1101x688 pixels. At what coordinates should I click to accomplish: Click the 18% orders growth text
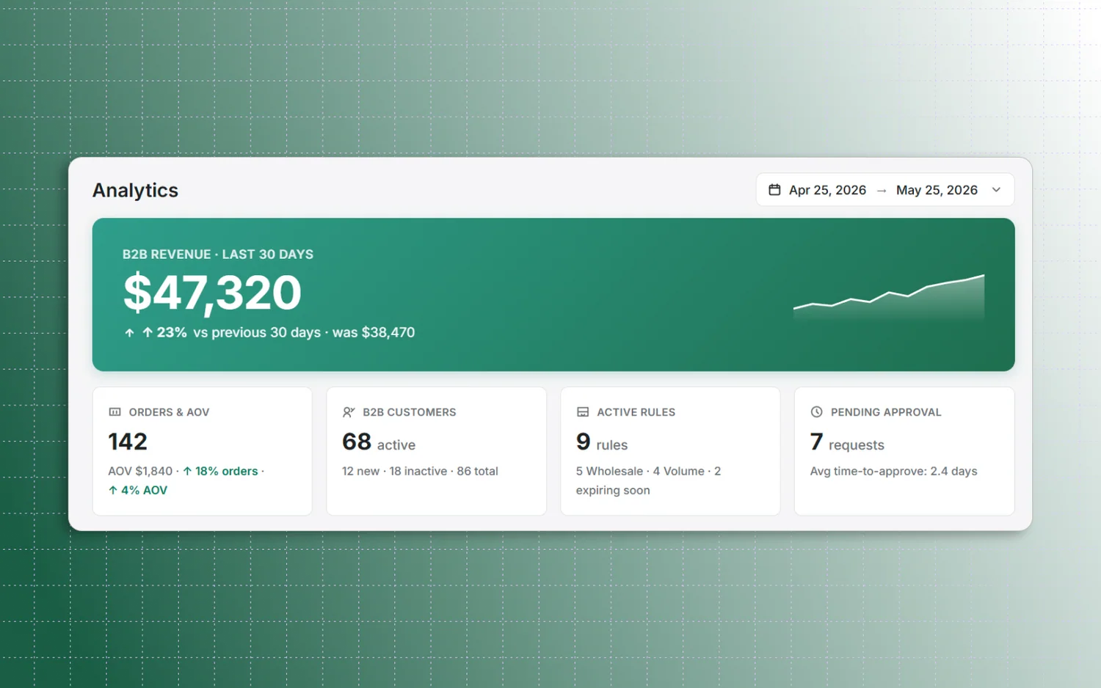pyautogui.click(x=220, y=471)
